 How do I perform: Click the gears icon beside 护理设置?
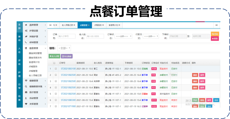(26, 31)
